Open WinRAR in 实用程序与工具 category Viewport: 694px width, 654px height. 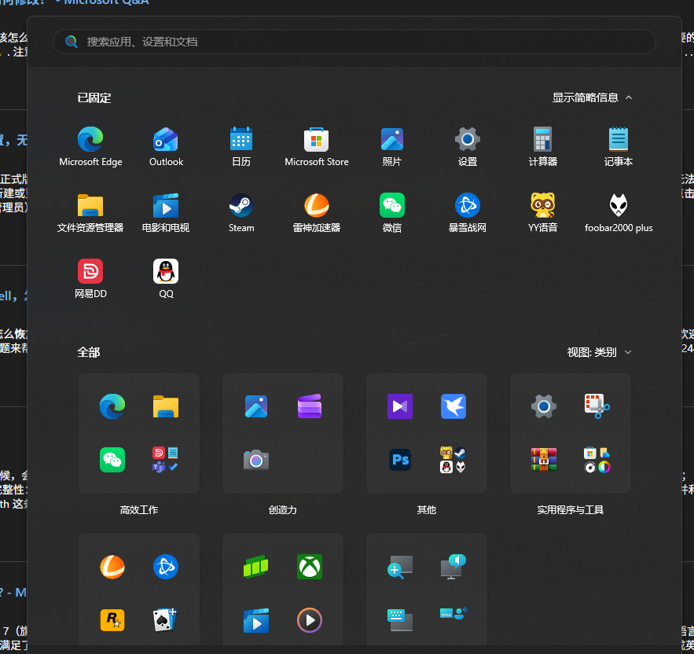coord(544,460)
